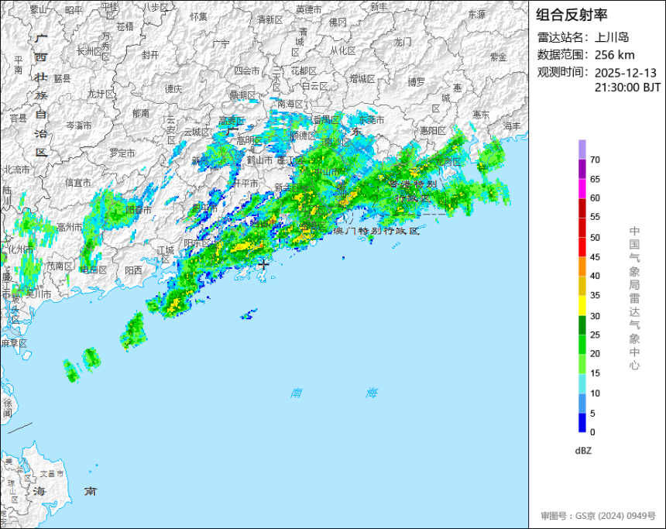Select the 麻章区 district label
Image resolution: width=666 pixels, height=529 pixels.
click(x=14, y=343)
